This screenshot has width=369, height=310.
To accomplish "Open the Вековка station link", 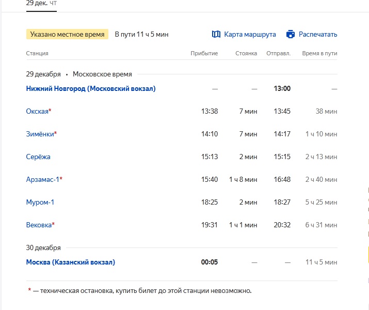I will click(39, 225).
